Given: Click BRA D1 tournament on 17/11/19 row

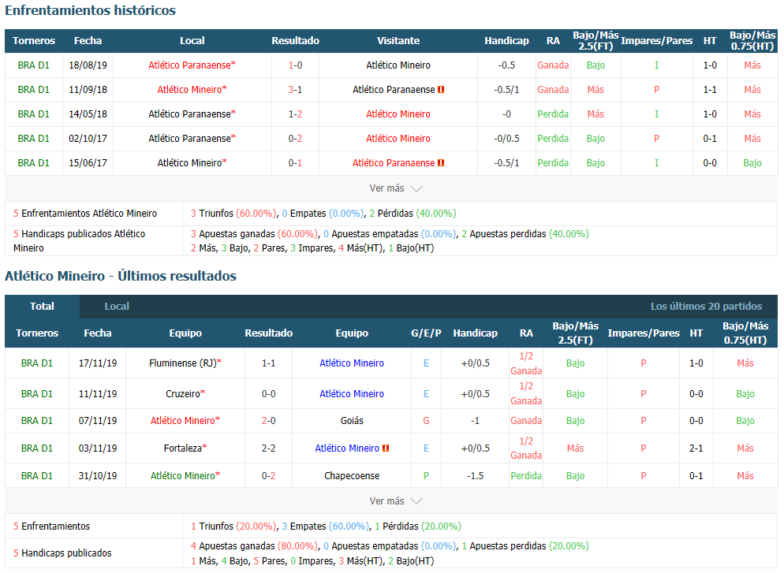Looking at the screenshot, I should (x=37, y=363).
